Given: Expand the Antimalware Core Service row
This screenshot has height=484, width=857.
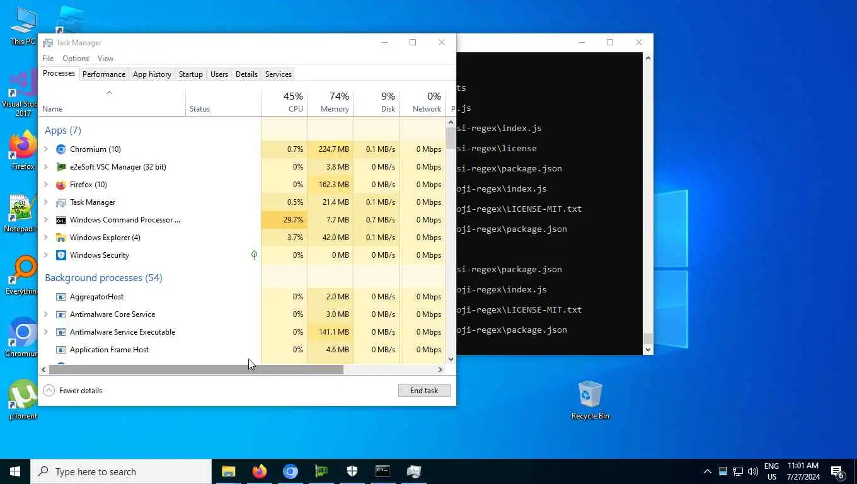Looking at the screenshot, I should click(46, 314).
